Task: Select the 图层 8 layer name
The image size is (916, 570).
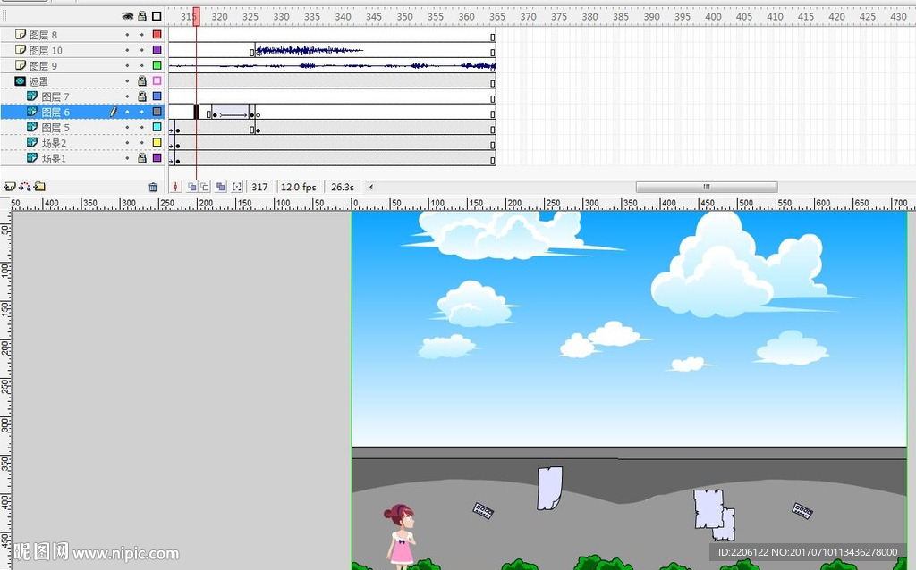Action: coord(43,35)
